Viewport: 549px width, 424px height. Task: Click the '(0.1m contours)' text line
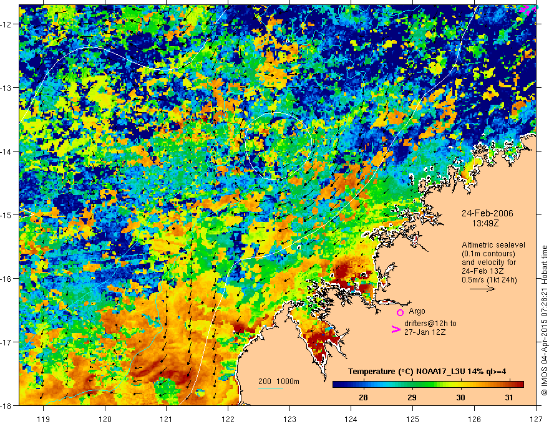click(x=488, y=254)
